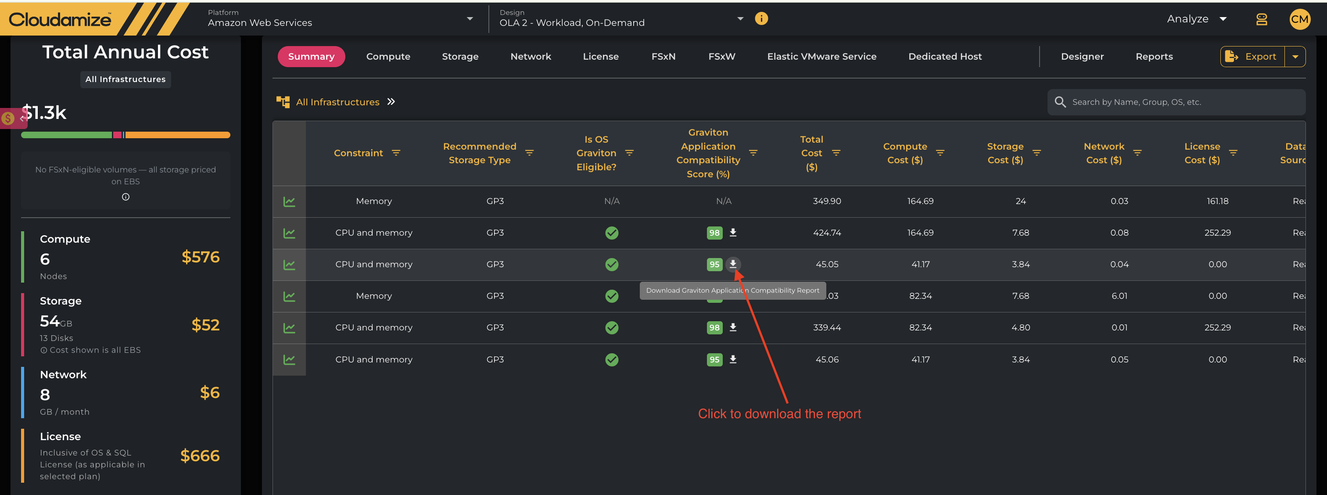The height and width of the screenshot is (495, 1327).
Task: Filter the License Cost column
Action: [x=1233, y=153]
